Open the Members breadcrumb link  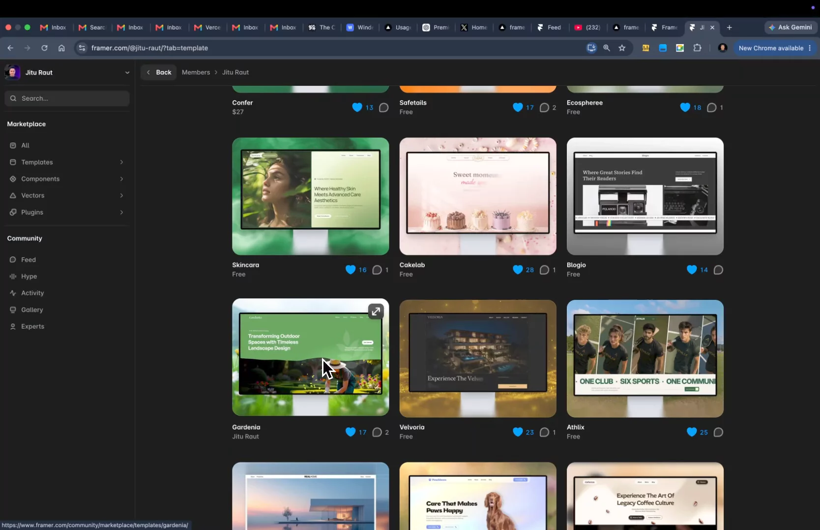click(196, 72)
